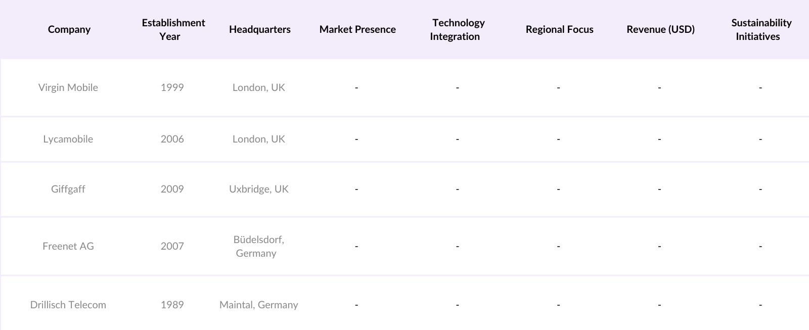Select the Lycamobile company cell
The image size is (809, 330).
[x=68, y=139]
